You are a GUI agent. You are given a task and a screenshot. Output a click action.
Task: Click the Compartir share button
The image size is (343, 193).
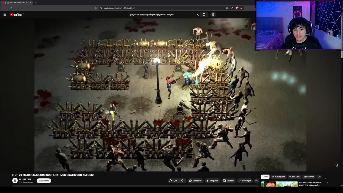coord(195,181)
